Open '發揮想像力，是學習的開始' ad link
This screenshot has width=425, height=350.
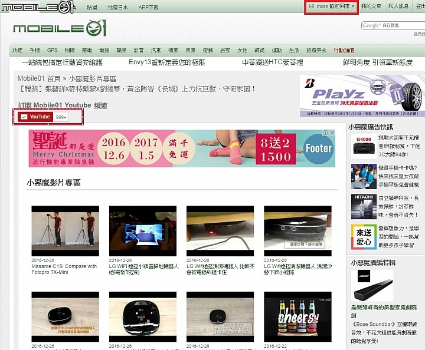[x=398, y=237]
